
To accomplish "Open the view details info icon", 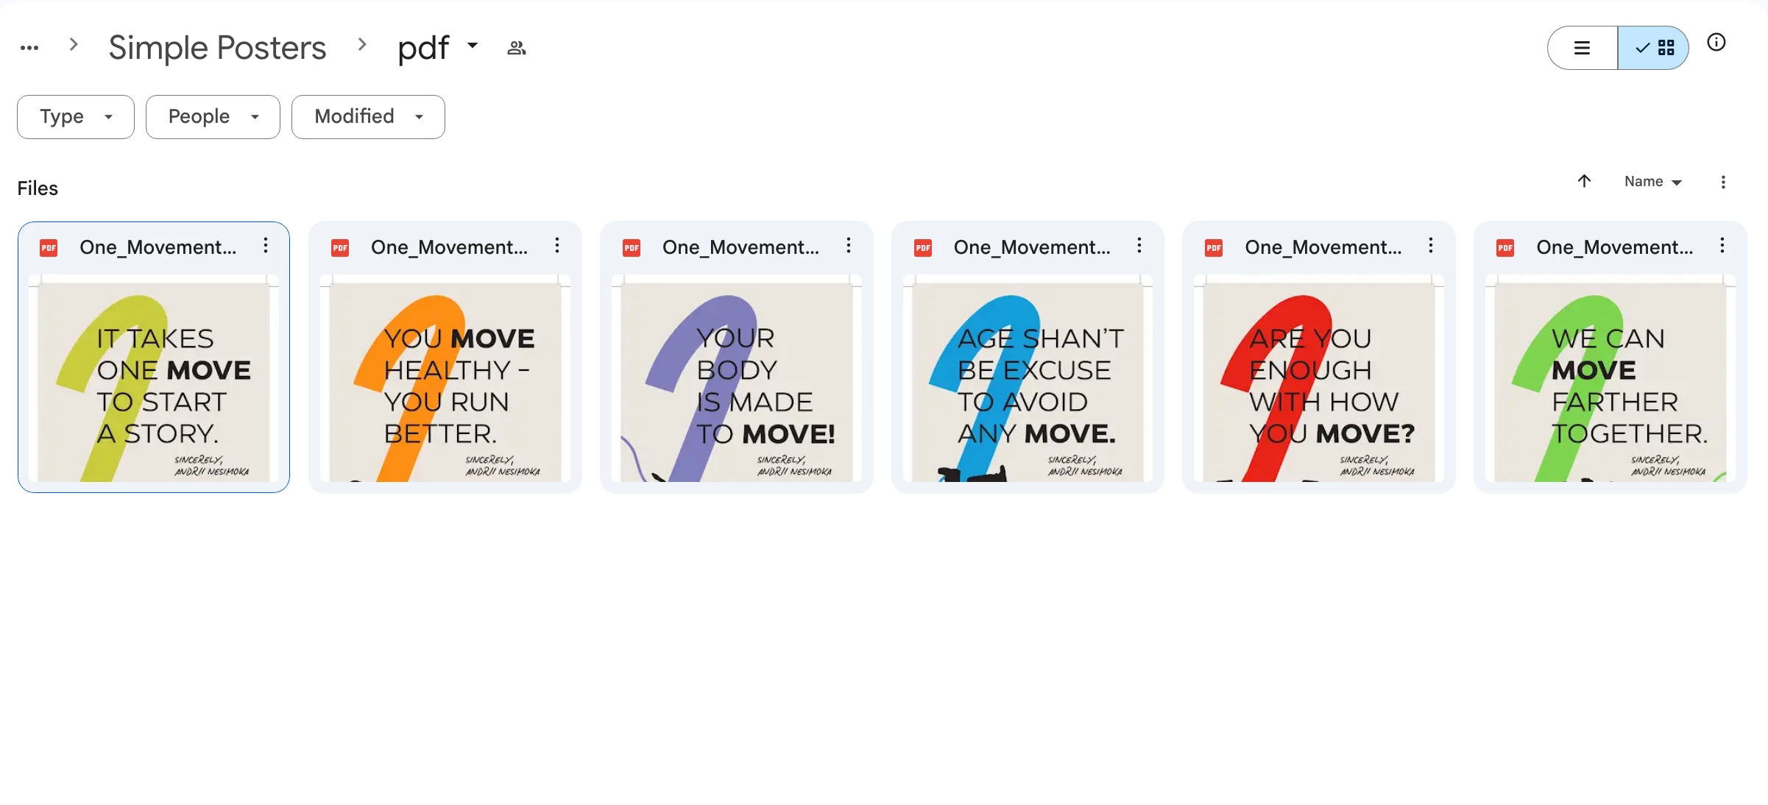I will tap(1716, 43).
